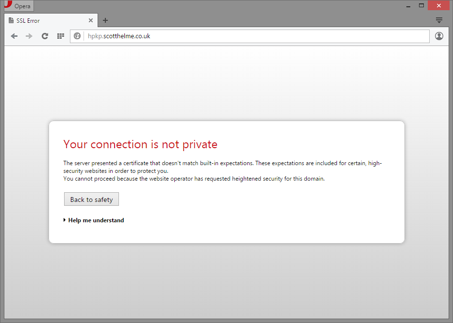Image resolution: width=453 pixels, height=323 pixels.
Task: Click the 'Your connection is not private' heading
Action: click(140, 144)
